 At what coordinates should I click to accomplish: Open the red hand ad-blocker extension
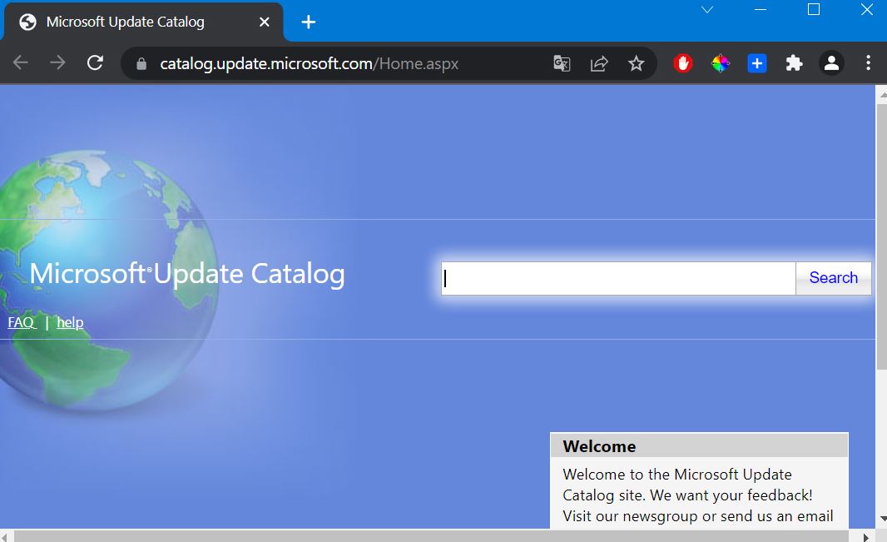click(x=683, y=63)
